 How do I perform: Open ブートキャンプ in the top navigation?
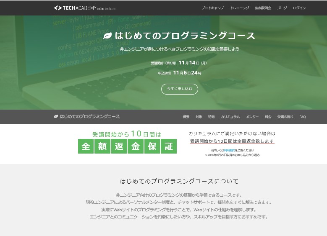(212, 8)
